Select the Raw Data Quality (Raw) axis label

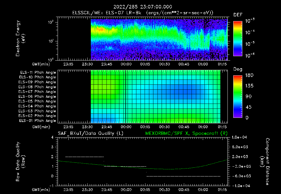[20, 162]
